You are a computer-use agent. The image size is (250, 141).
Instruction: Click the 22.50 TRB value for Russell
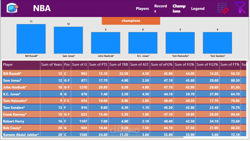(124, 74)
